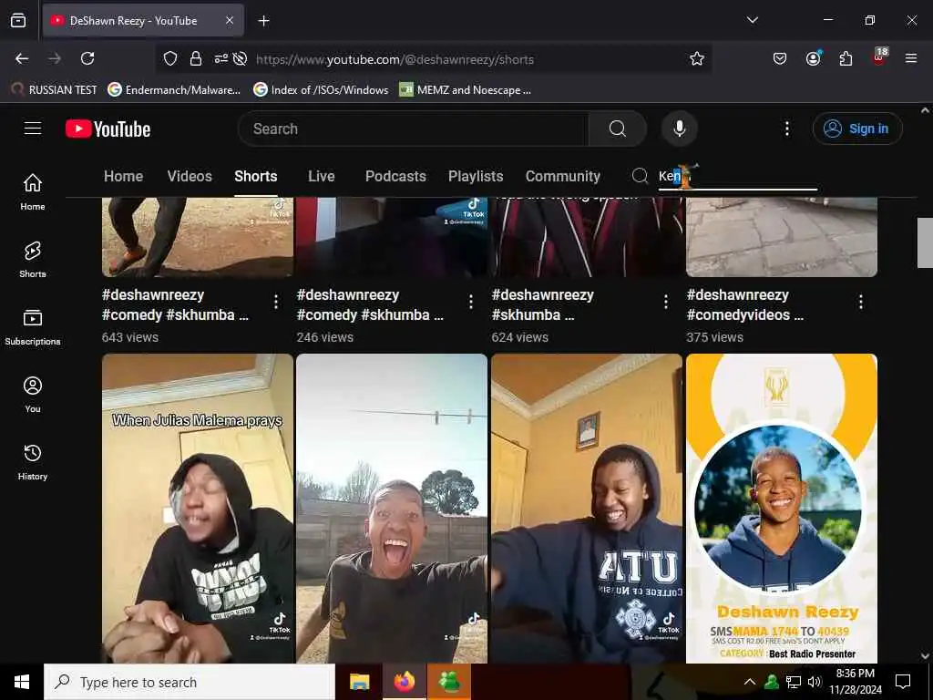Reload the page
933x700 pixels.
87,58
